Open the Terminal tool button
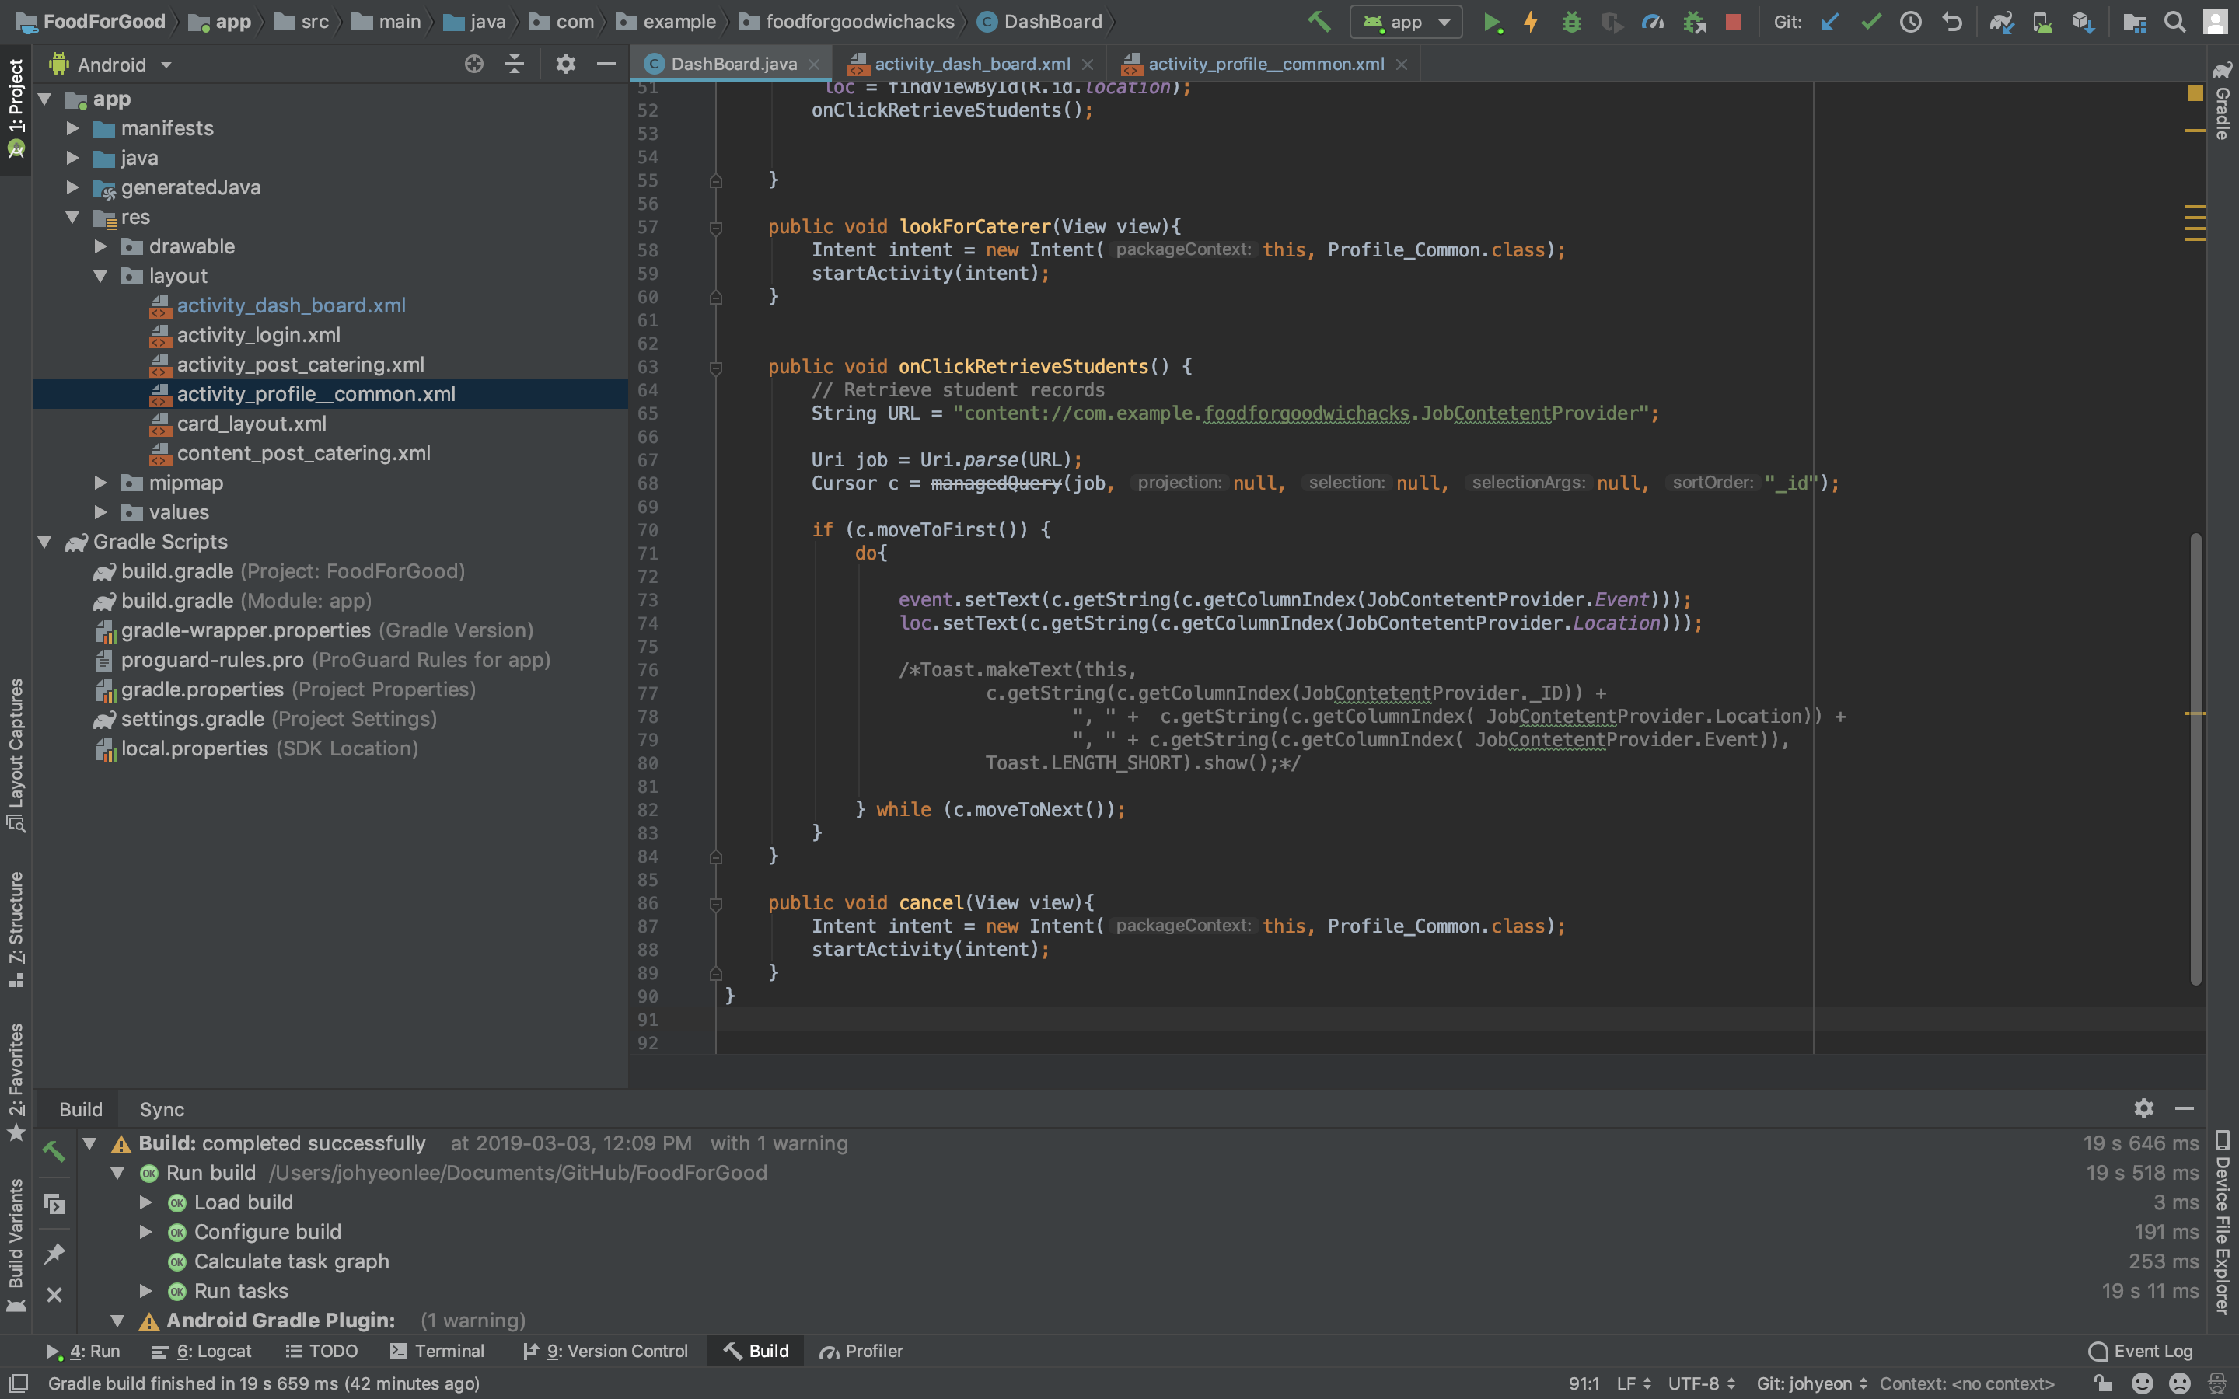 click(438, 1351)
